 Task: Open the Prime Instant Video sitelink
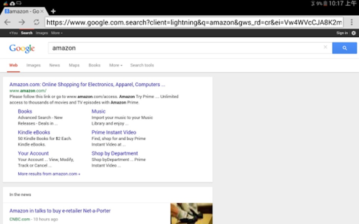point(114,132)
